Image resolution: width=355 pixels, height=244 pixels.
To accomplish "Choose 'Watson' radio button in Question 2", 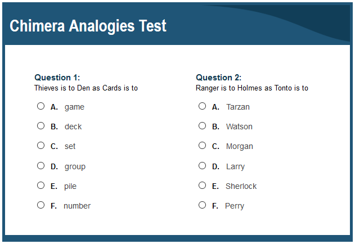I will (x=202, y=125).
